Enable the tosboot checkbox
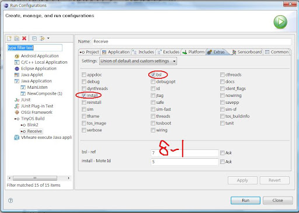The height and width of the screenshot is (213, 299). tap(153, 123)
